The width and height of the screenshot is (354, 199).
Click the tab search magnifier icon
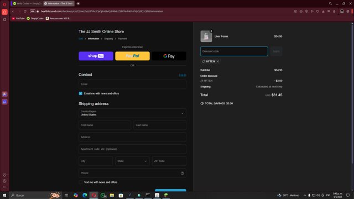pos(330,4)
